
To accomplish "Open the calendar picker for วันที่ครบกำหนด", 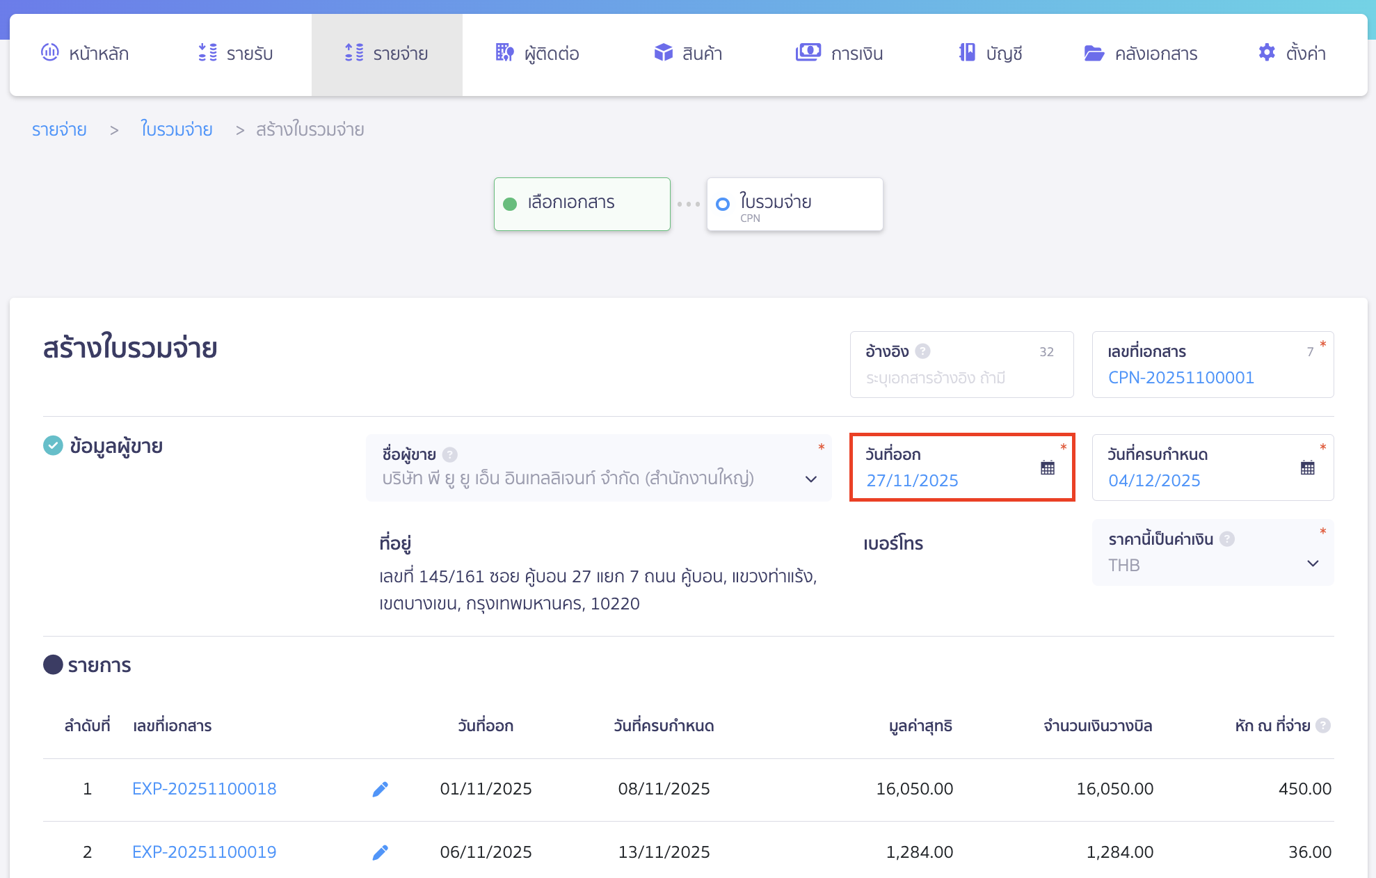I will (1307, 468).
